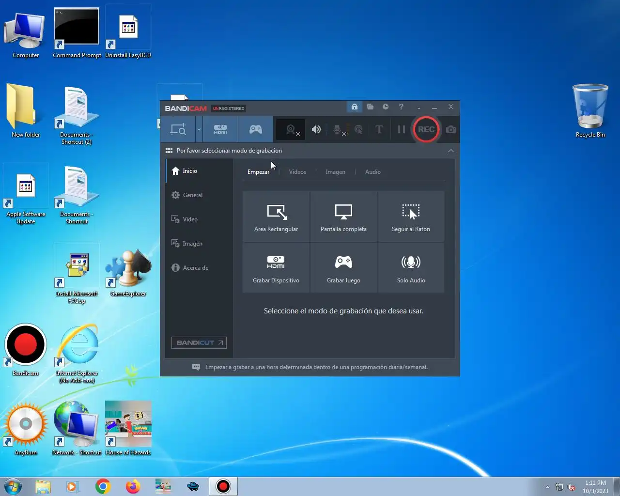
Task: Select the Empezar tab
Action: [x=258, y=172]
